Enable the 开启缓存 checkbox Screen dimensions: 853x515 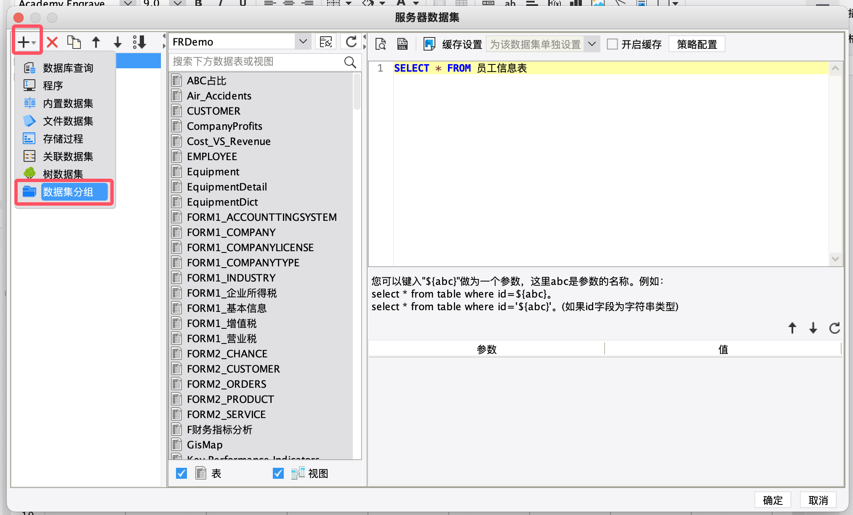pos(612,44)
